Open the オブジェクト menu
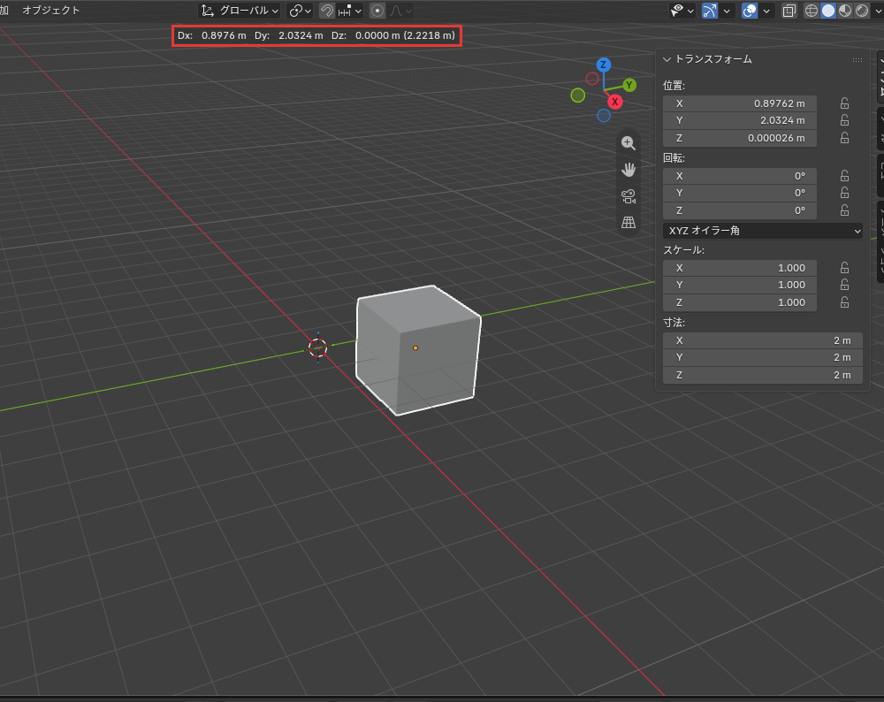The image size is (884, 702). tap(50, 10)
